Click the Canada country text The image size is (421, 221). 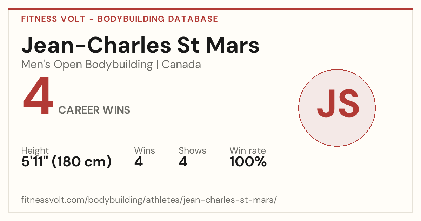coord(181,65)
